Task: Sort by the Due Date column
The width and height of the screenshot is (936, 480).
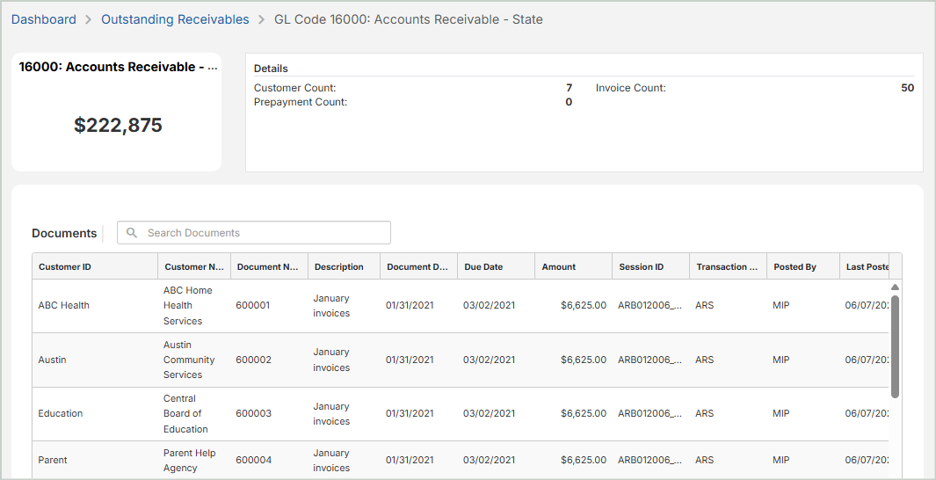Action: pos(484,267)
